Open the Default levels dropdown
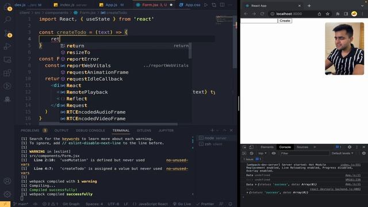 [x=342, y=154]
